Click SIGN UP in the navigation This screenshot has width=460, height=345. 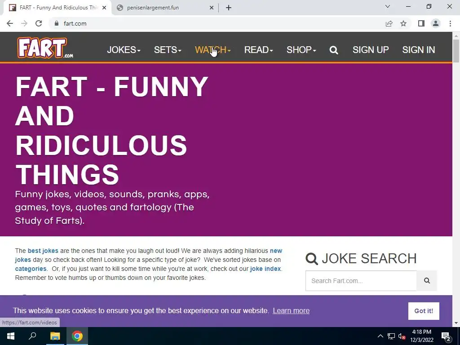(x=371, y=50)
